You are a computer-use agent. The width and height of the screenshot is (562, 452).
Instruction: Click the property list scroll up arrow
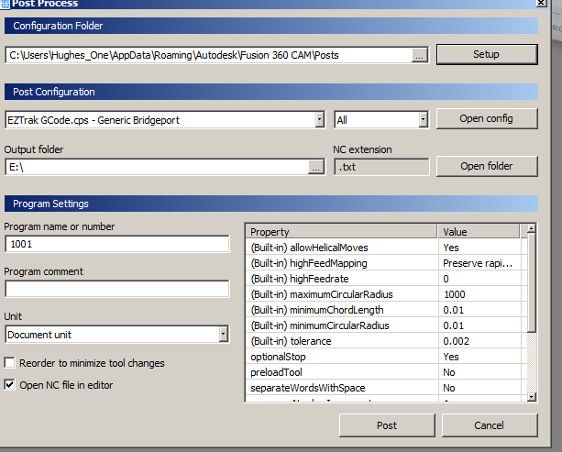(532, 228)
